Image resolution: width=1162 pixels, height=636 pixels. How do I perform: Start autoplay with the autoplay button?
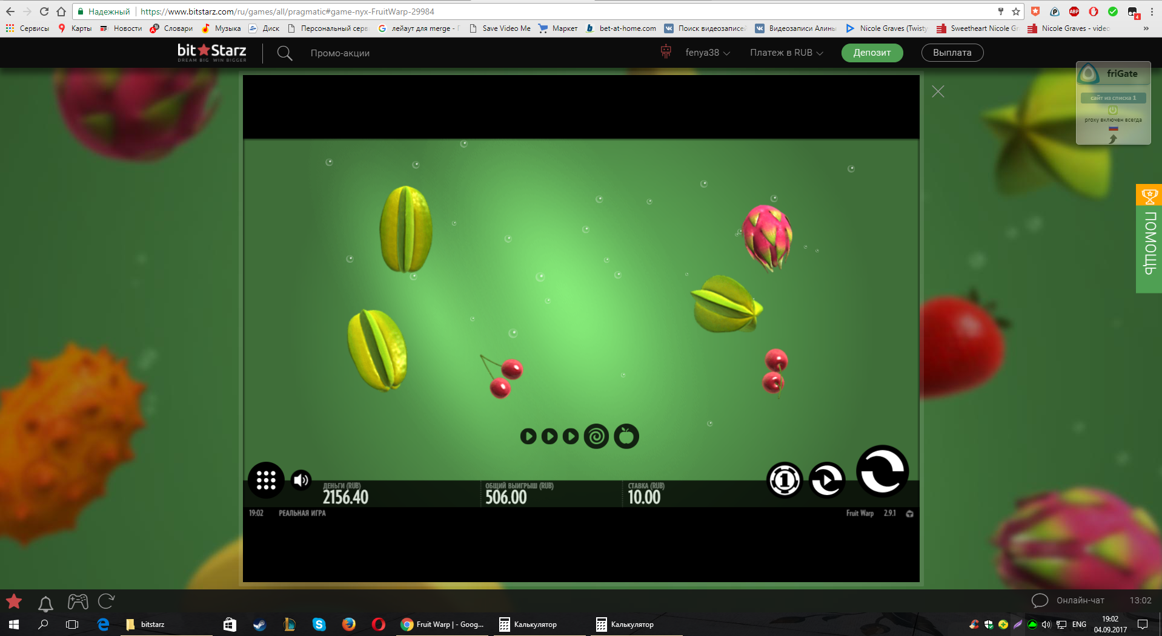[827, 480]
